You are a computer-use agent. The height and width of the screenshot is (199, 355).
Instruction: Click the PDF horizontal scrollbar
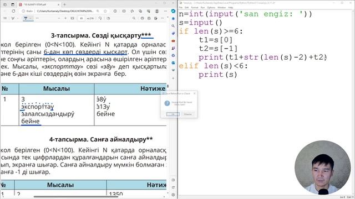76,197
